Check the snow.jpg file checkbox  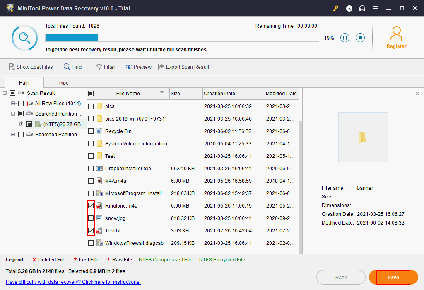91,218
